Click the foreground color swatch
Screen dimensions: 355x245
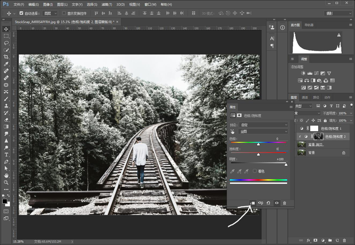point(4,201)
